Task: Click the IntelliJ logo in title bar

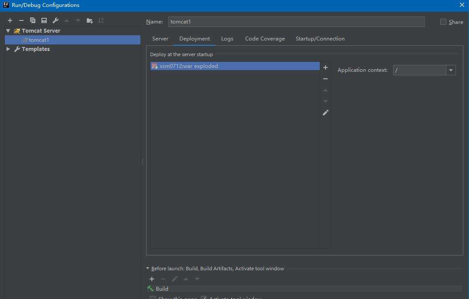Action: pyautogui.click(x=6, y=5)
